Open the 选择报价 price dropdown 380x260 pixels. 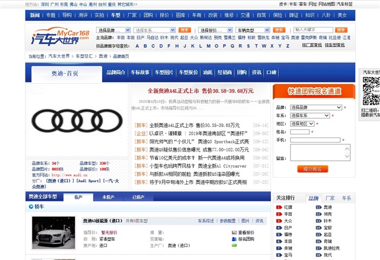click(x=216, y=30)
